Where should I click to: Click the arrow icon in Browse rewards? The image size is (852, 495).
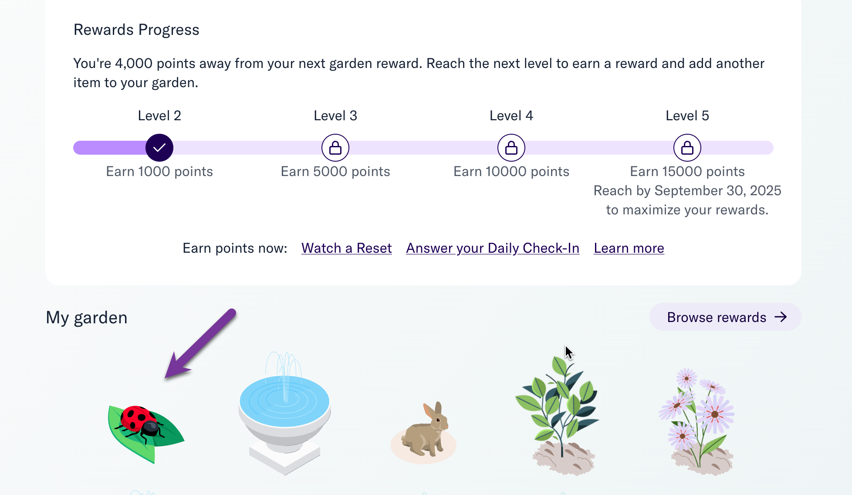pos(781,317)
